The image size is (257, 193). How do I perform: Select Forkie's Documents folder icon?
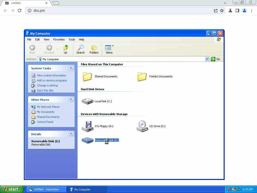142,77
